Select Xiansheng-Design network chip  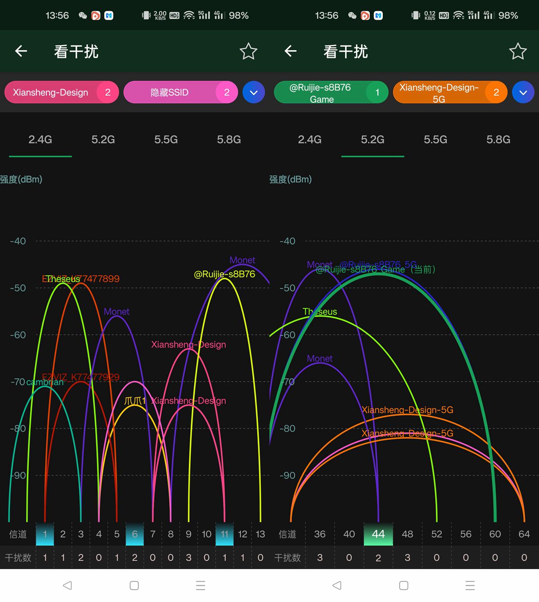pos(62,92)
